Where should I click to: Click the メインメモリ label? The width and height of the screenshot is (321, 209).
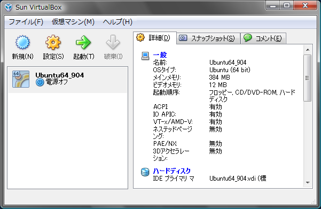(x=167, y=78)
